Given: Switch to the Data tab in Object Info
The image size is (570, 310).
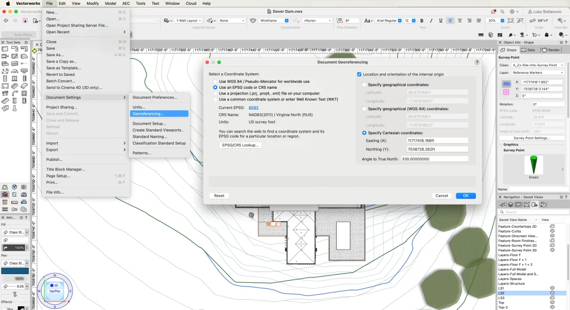Looking at the screenshot, I should [x=528, y=50].
